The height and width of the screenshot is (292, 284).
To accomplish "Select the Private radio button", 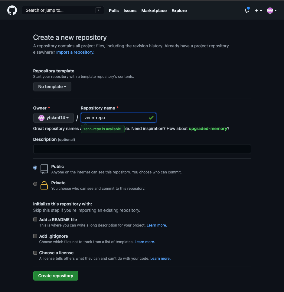I will click(35, 184).
